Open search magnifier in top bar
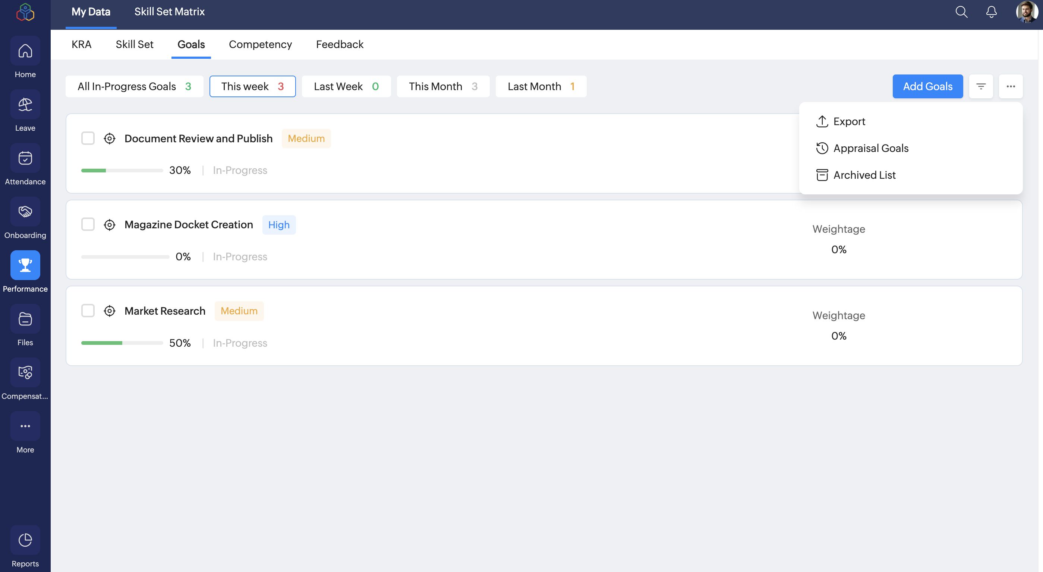Screen dimensions: 1043x572 click(961, 12)
